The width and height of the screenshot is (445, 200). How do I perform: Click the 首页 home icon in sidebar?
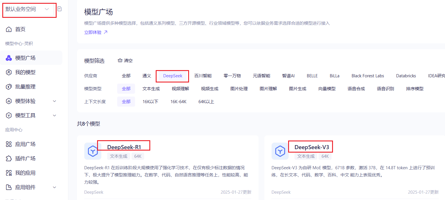pos(9,29)
